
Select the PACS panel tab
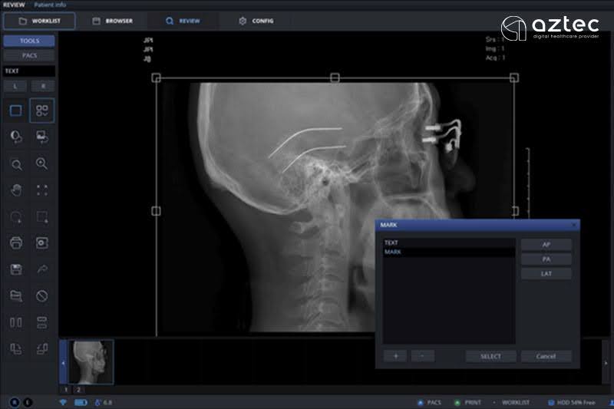tap(29, 55)
